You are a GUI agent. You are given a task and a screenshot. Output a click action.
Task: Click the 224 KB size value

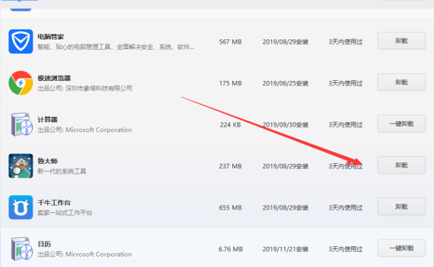pos(230,125)
